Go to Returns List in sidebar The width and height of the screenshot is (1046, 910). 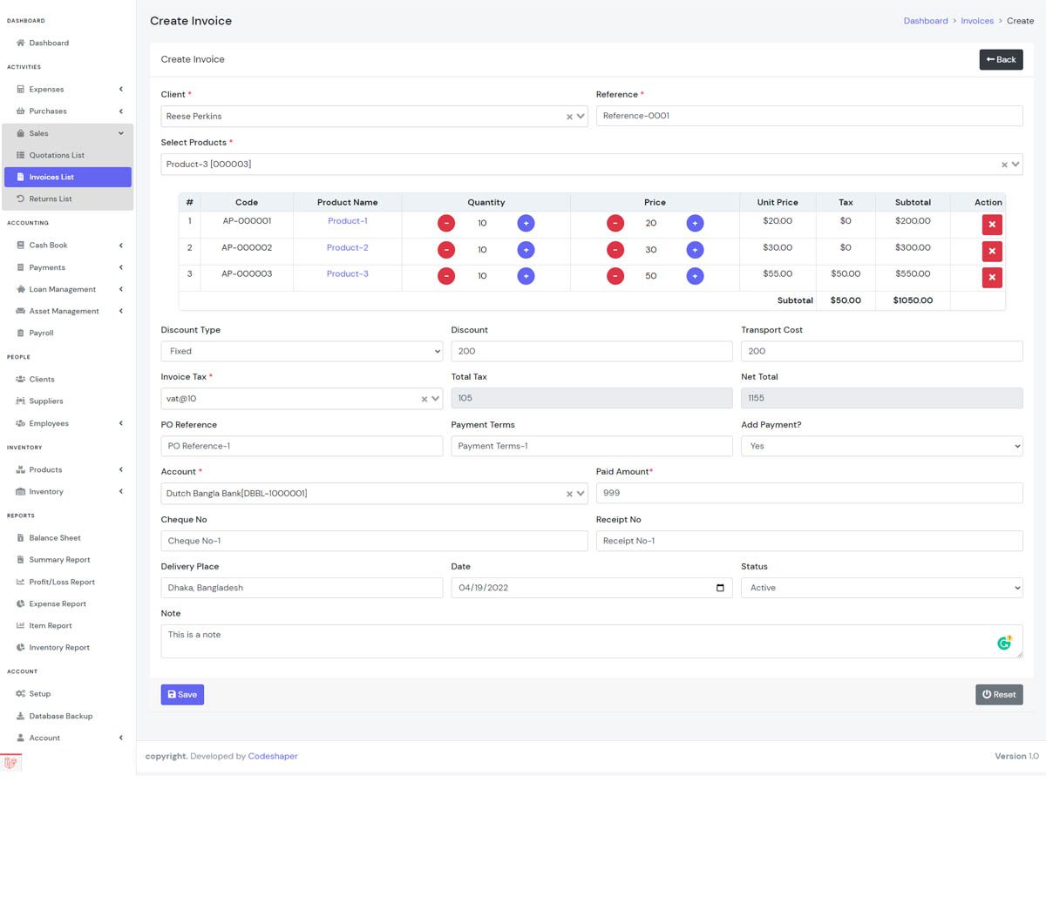[51, 199]
